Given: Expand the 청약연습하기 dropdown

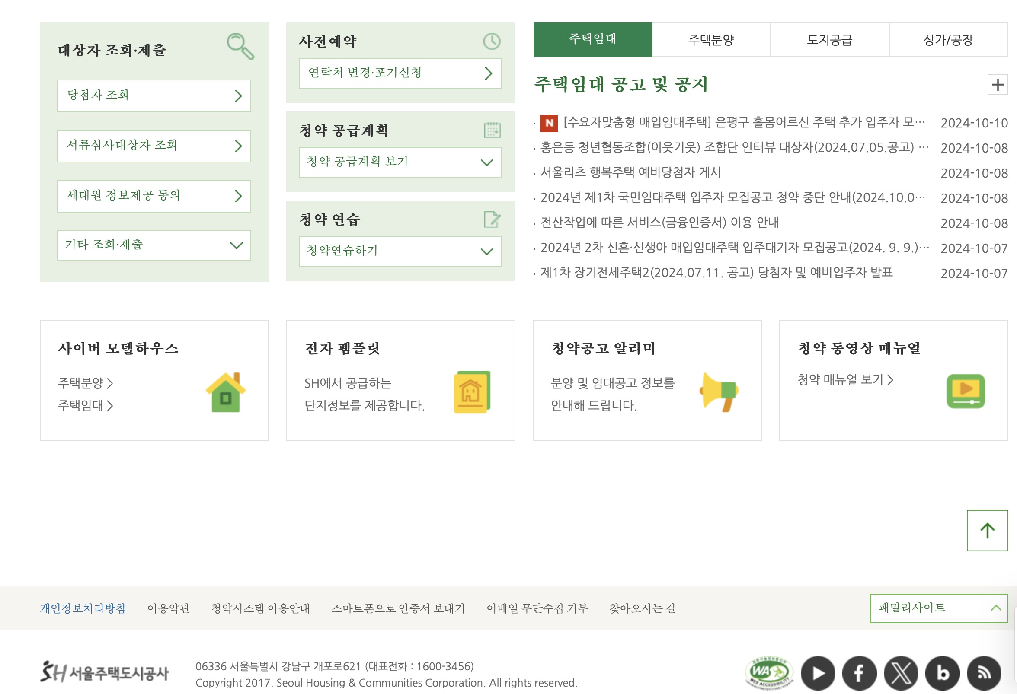Looking at the screenshot, I should [x=400, y=251].
